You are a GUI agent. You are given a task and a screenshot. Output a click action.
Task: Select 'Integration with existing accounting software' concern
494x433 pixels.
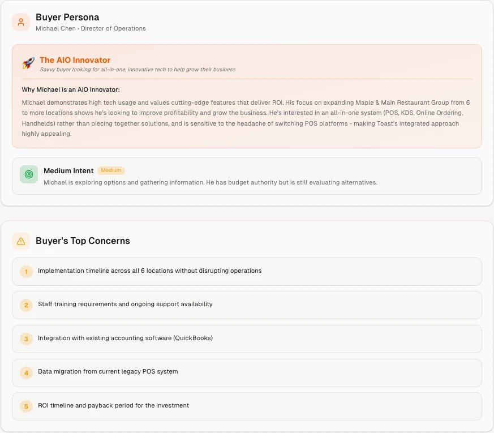coord(247,339)
